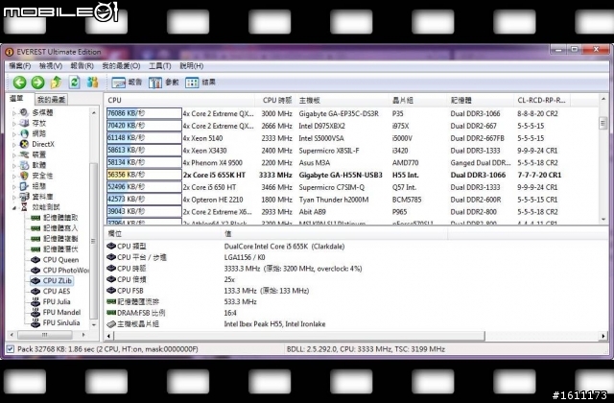Image resolution: width=614 pixels, height=403 pixels.
Task: Toggle the checkbox in the status bar
Action: [11, 349]
